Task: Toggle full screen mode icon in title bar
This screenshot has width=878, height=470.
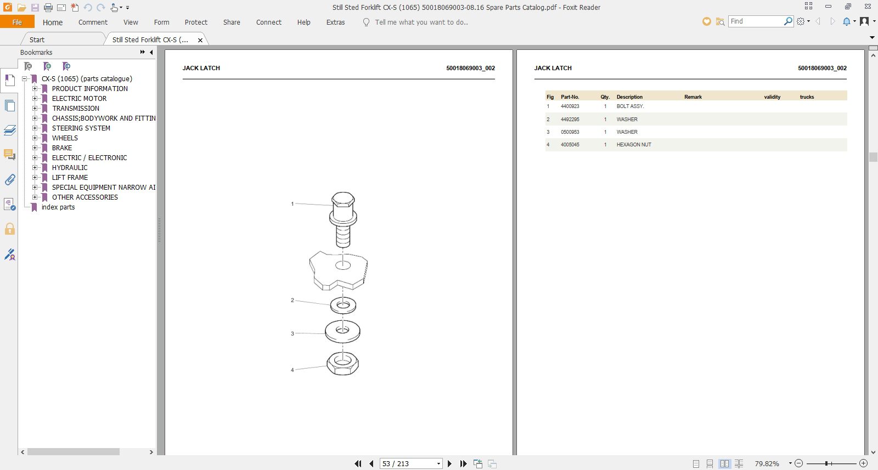Action: coord(808,6)
